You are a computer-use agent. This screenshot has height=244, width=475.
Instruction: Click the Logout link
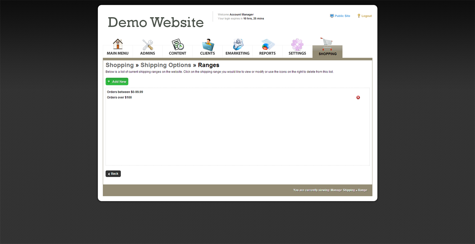(366, 16)
